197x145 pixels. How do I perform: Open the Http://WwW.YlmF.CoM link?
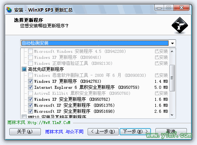[x=49, y=123]
